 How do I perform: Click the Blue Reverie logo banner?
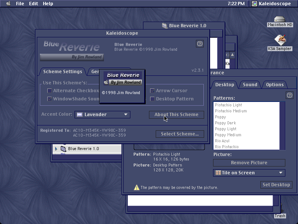point(72,50)
